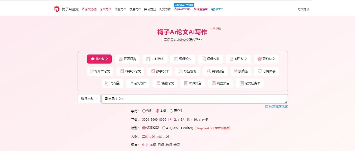Open the 标题推荐优化 list icon
355x151 pixels.
[x=267, y=106]
